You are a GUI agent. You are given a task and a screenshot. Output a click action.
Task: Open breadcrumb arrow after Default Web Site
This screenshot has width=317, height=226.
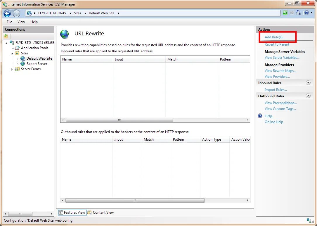coord(118,13)
